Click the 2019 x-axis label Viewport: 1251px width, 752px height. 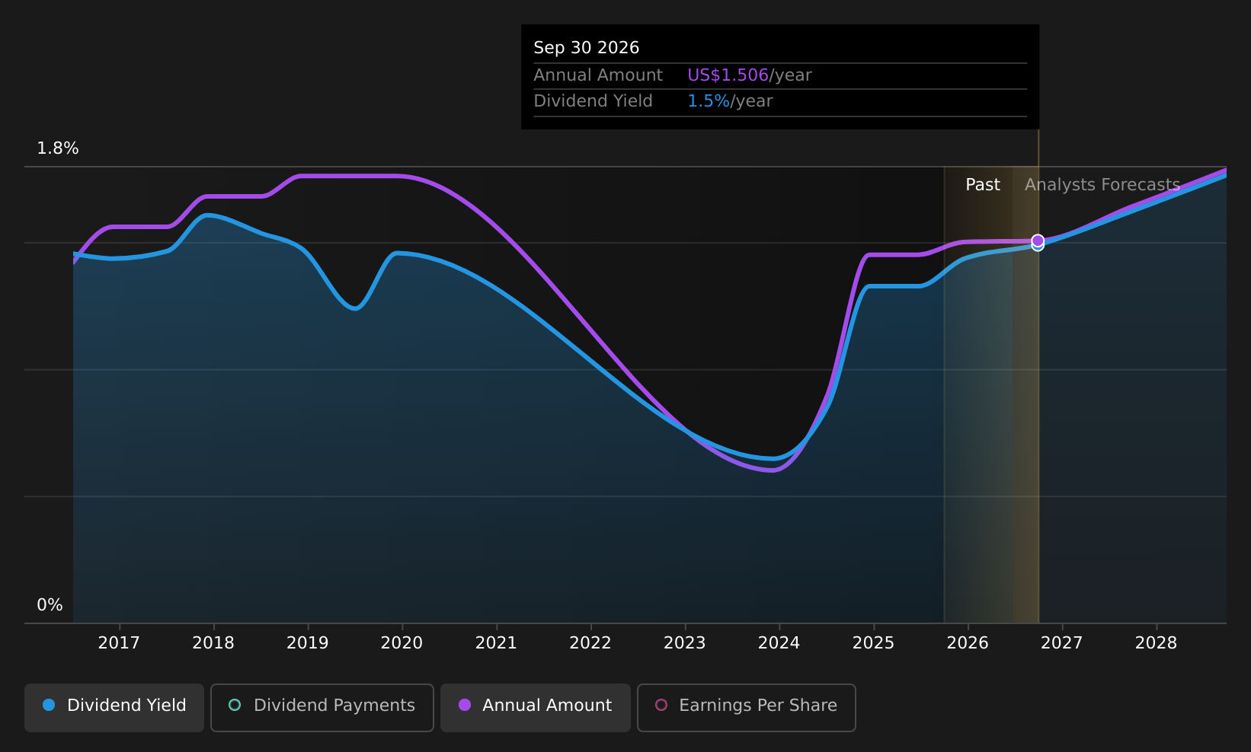tap(308, 643)
